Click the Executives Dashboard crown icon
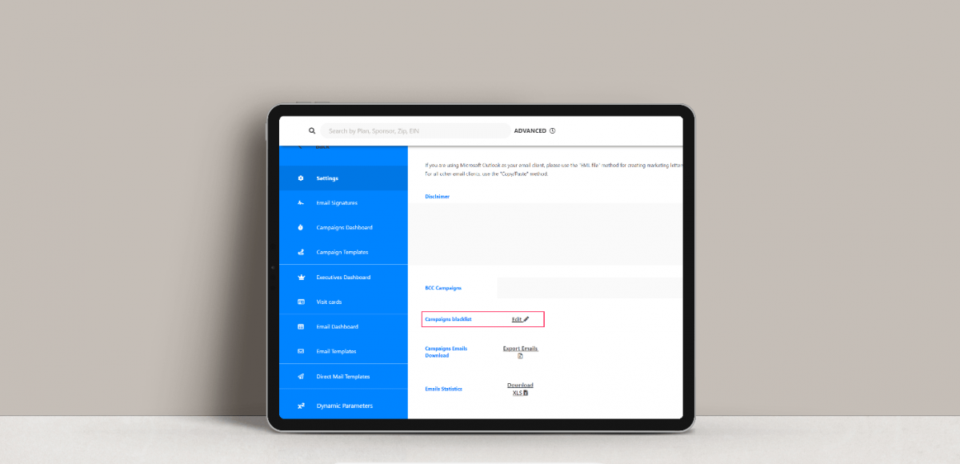Screen dimensions: 960x464 (301, 278)
